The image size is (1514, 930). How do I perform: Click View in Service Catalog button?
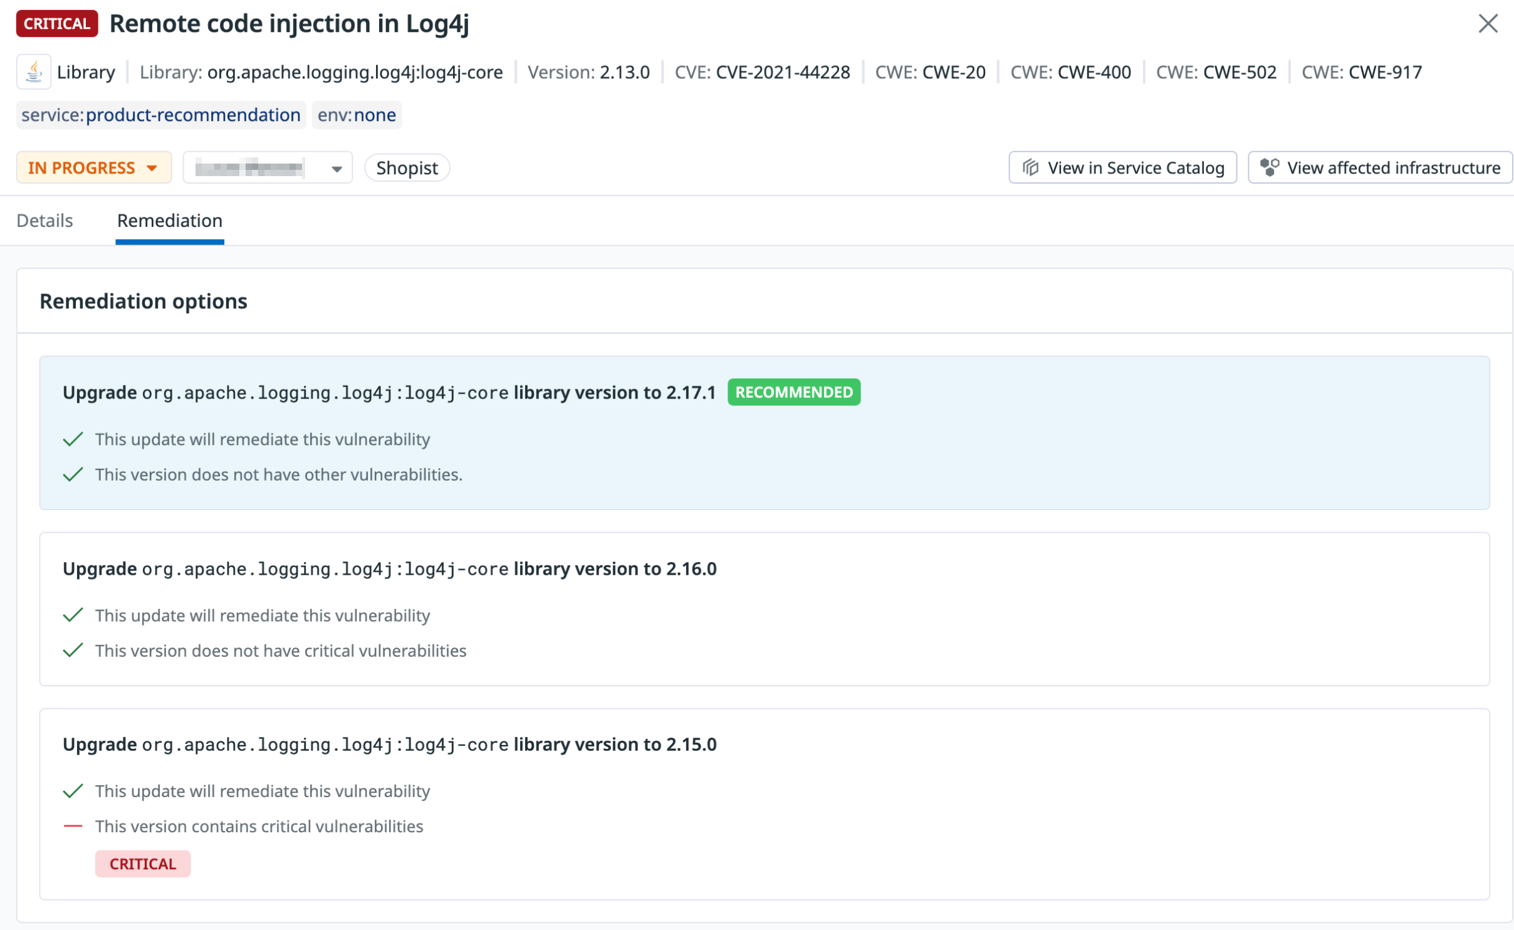(x=1122, y=168)
